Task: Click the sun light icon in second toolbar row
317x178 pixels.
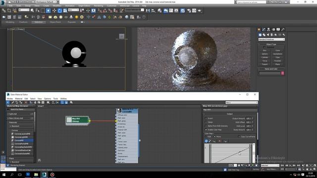Action: coord(76,17)
